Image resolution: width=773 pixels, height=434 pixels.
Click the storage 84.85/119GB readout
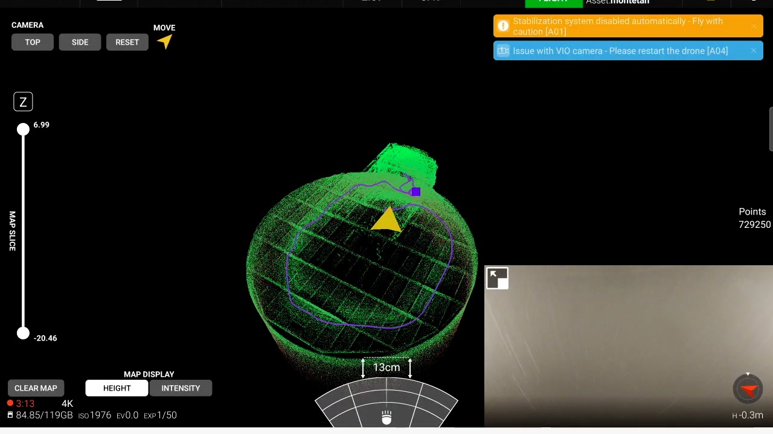tap(40, 415)
